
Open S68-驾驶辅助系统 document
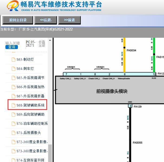30,105
